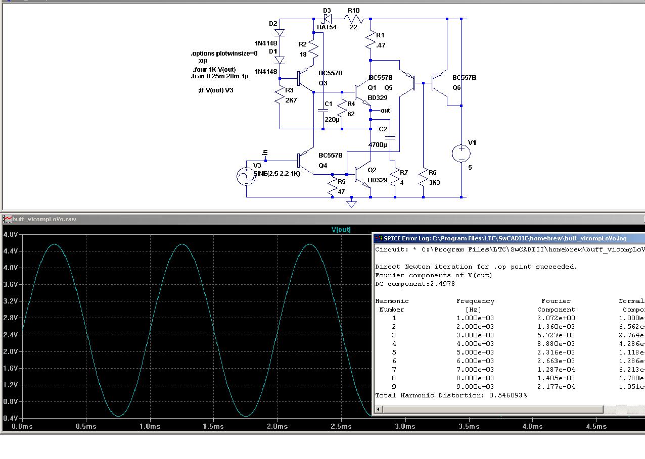
Task: Select the R4 62 ohm resistor
Action: pyautogui.click(x=342, y=109)
